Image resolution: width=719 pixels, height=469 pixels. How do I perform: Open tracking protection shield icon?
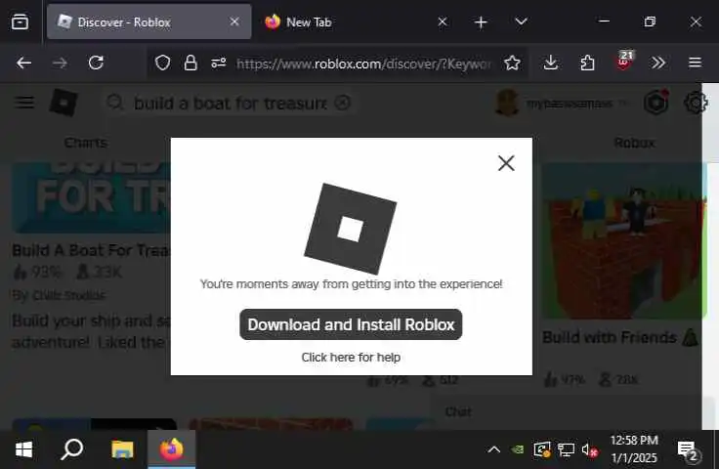click(162, 63)
